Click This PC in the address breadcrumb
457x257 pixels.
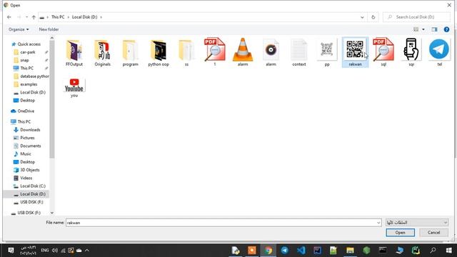point(58,17)
